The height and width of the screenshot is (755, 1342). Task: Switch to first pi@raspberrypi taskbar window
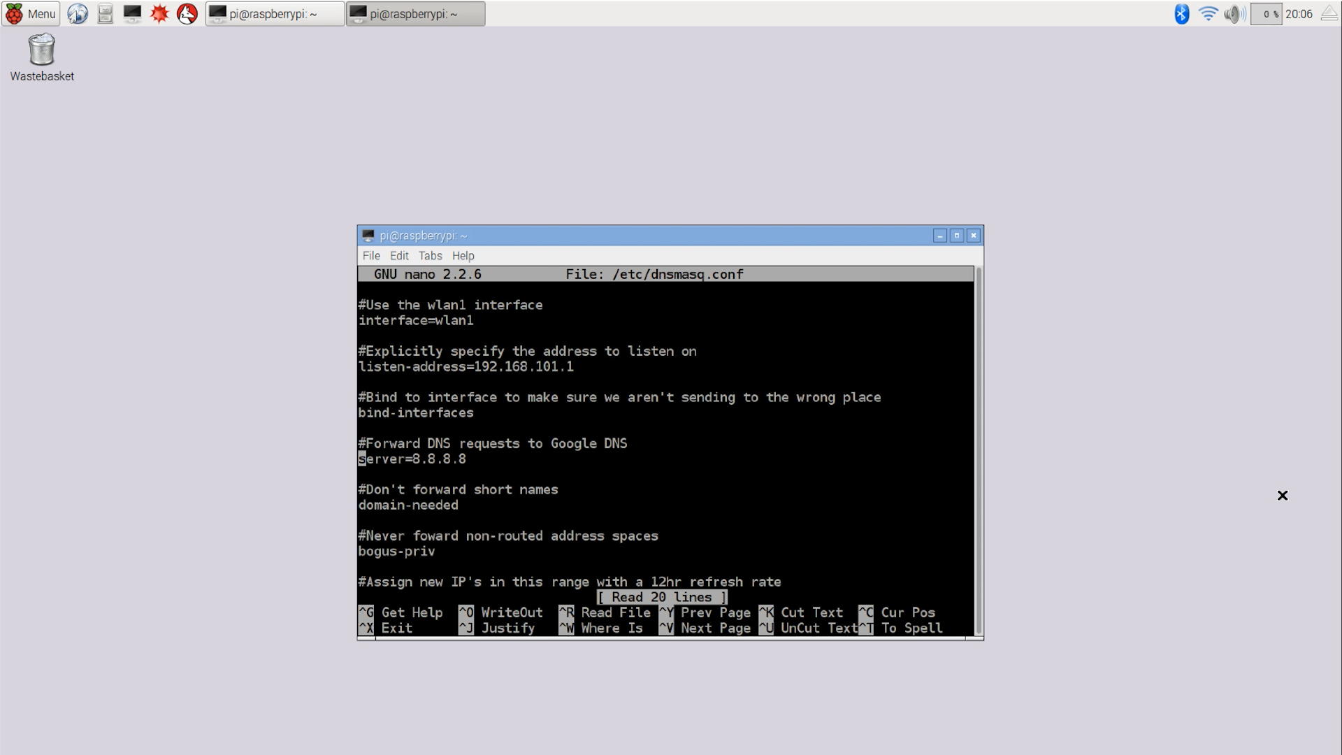click(275, 13)
